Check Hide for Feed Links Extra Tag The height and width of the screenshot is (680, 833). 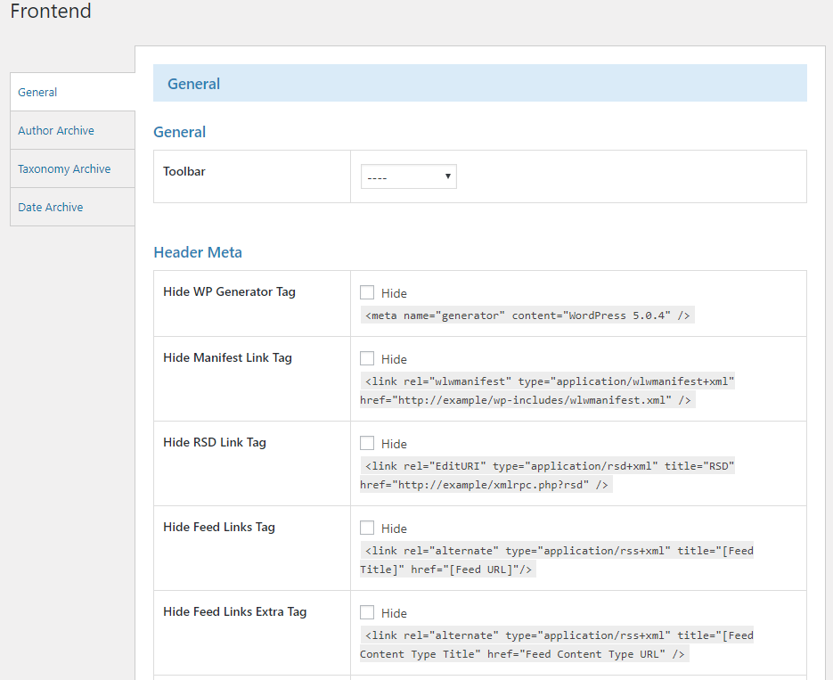[367, 612]
